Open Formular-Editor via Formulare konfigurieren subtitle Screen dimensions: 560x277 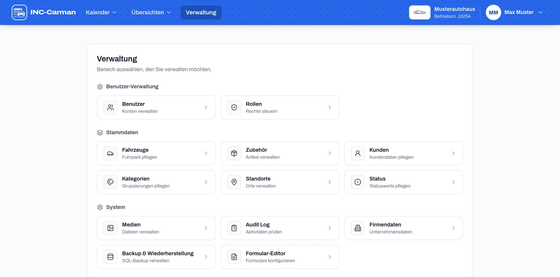(x=270, y=261)
